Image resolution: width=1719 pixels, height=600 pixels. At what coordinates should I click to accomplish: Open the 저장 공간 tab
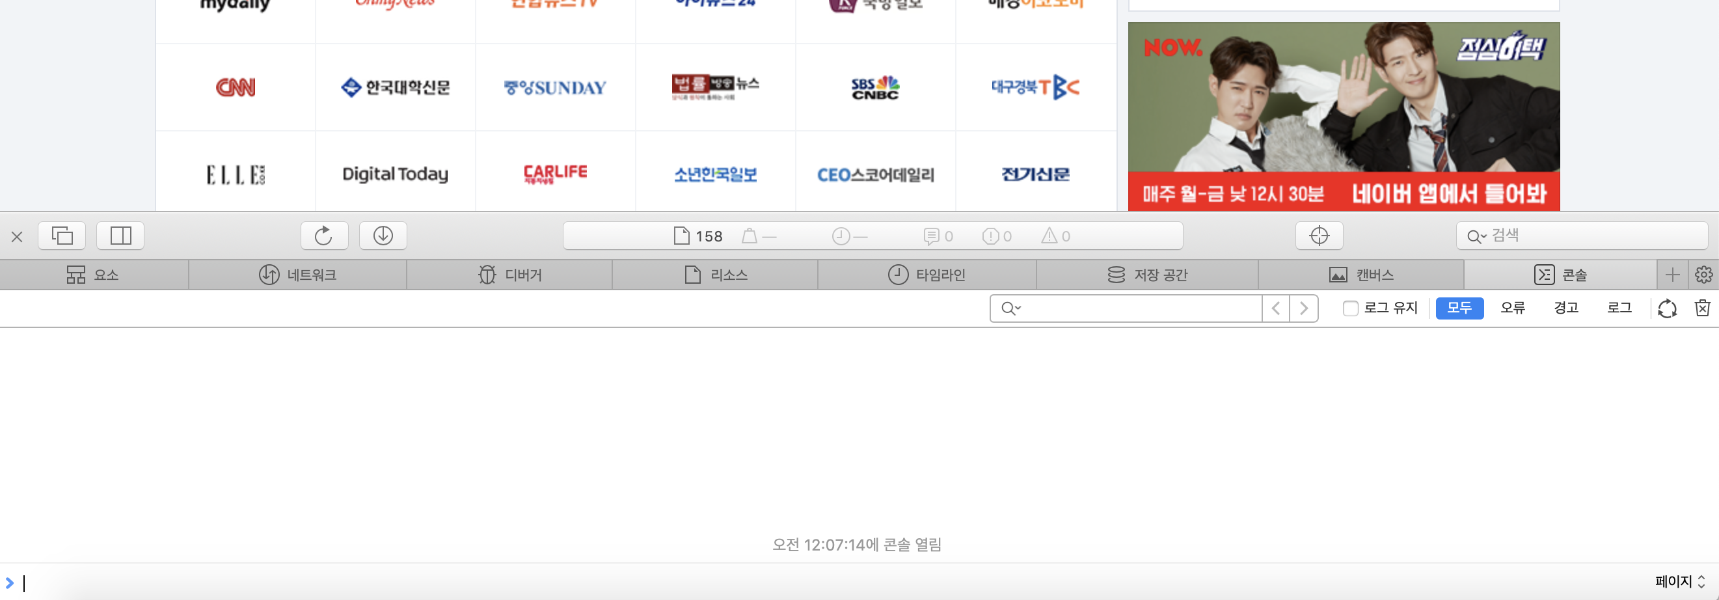(1148, 275)
